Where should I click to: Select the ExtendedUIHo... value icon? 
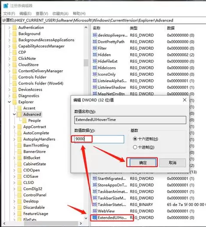(x=95, y=217)
